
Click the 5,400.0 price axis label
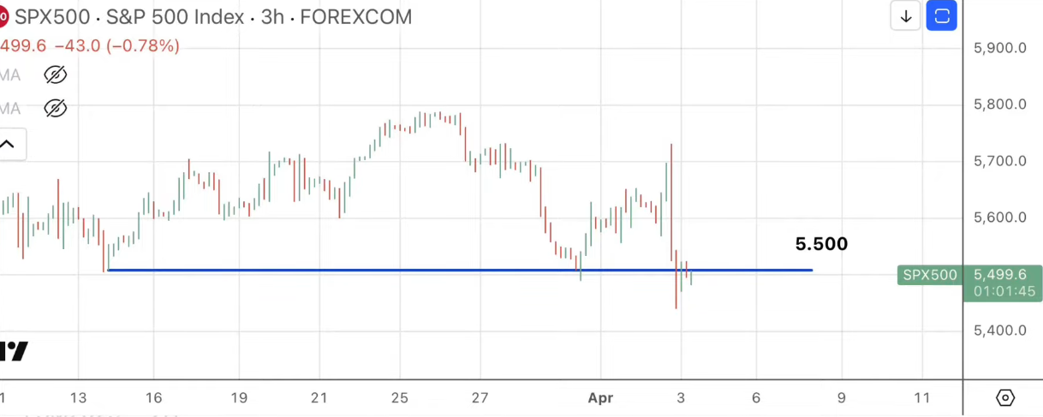click(1000, 331)
